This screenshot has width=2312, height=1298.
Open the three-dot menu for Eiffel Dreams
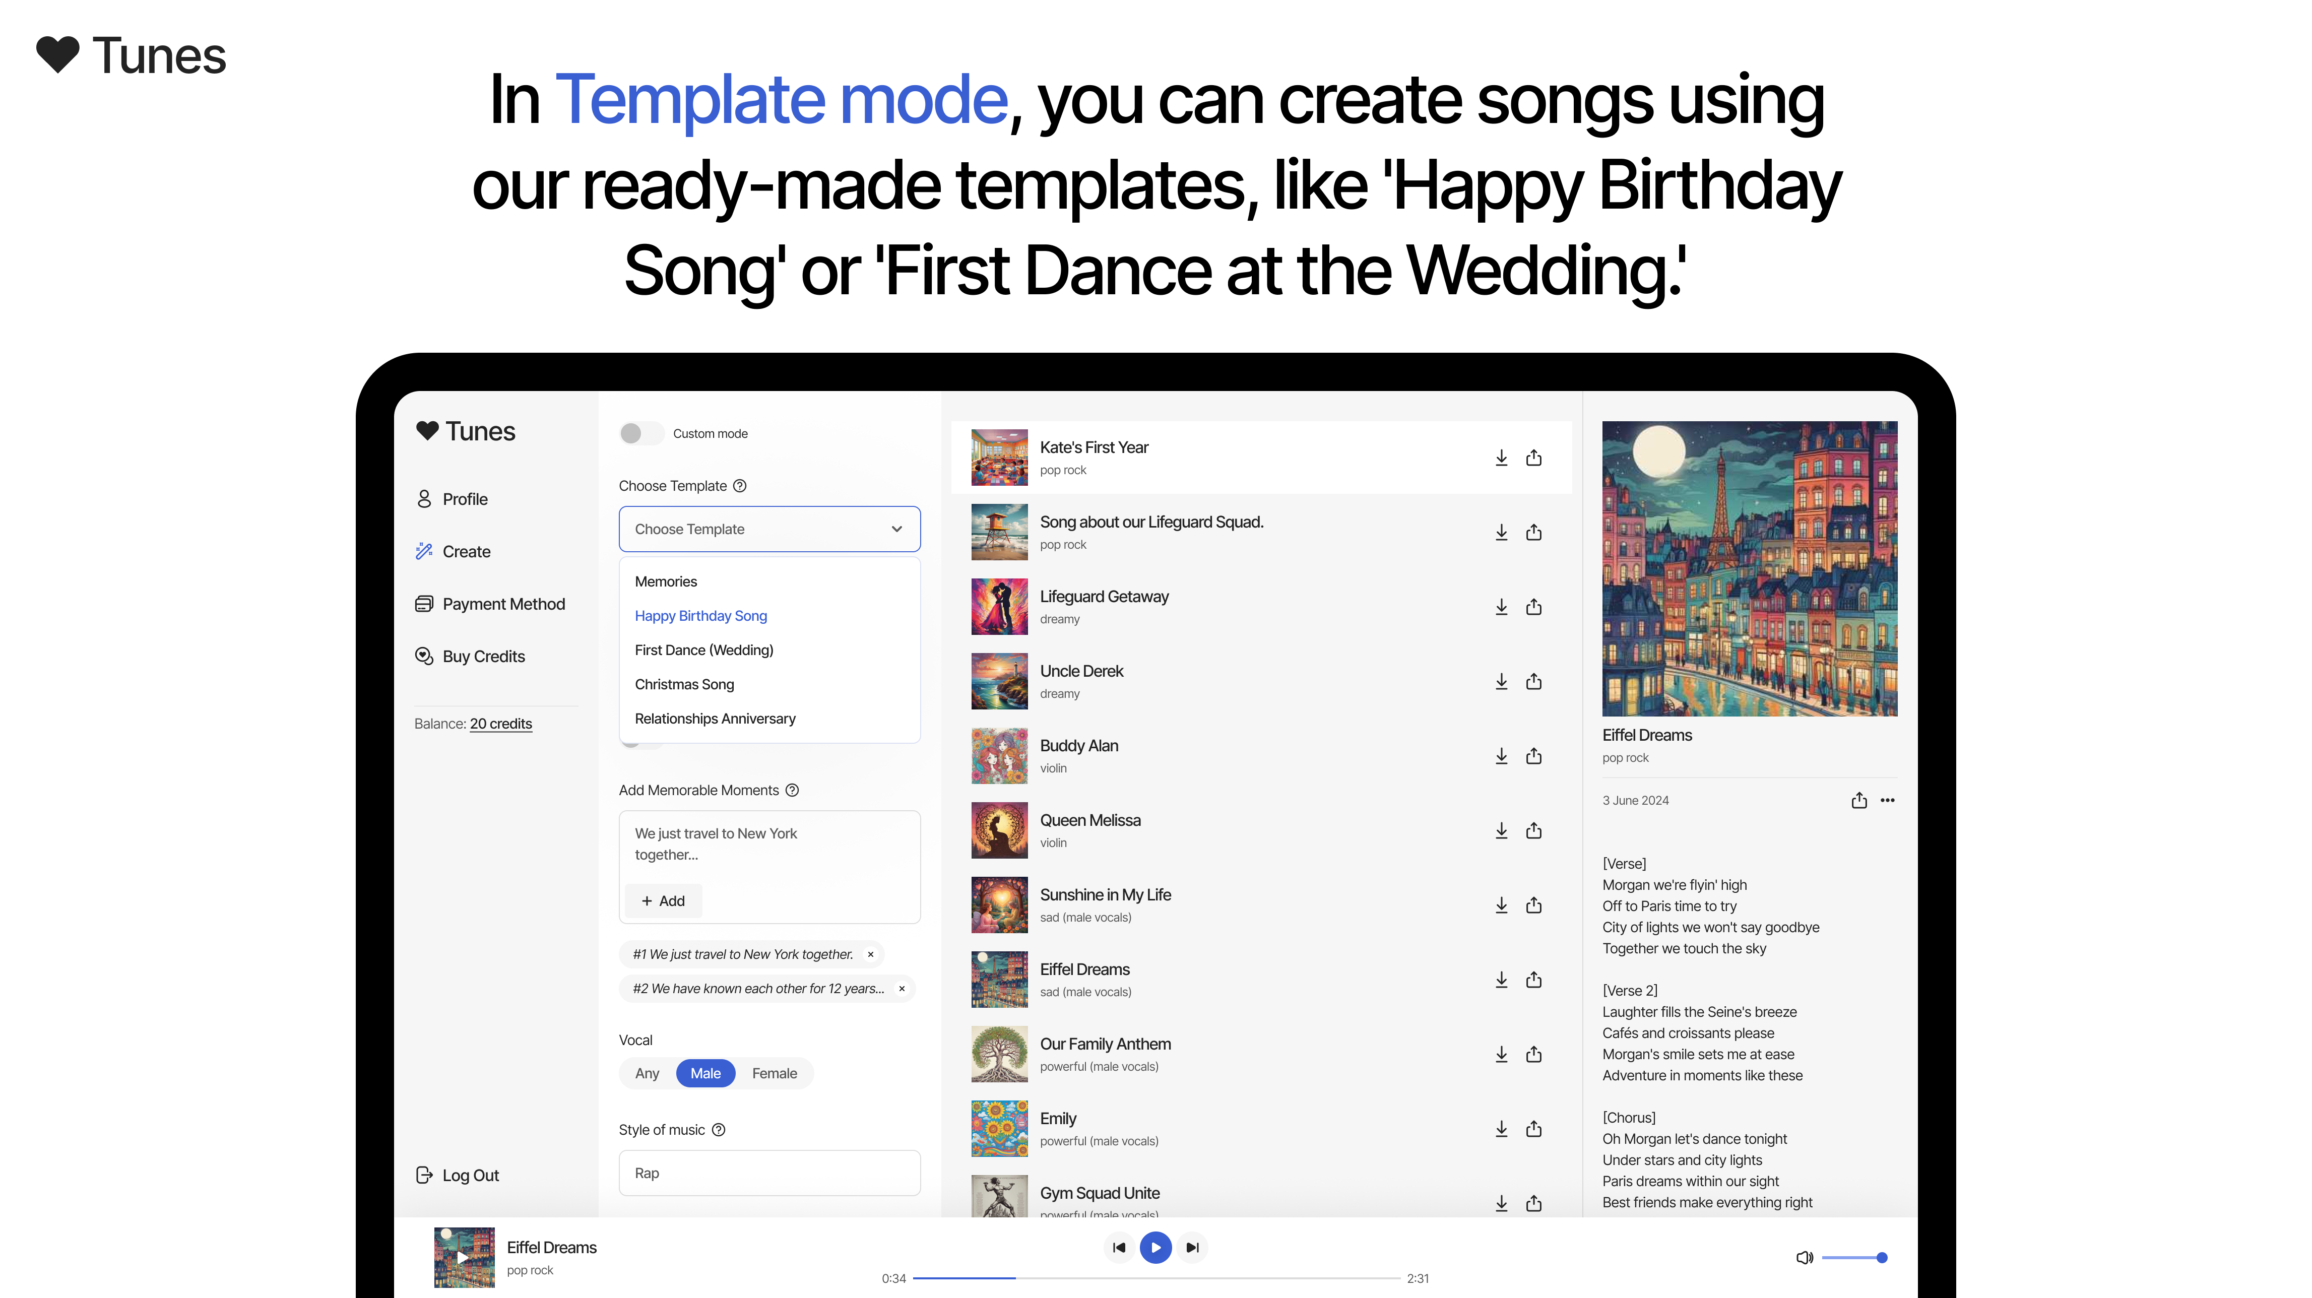point(1888,800)
